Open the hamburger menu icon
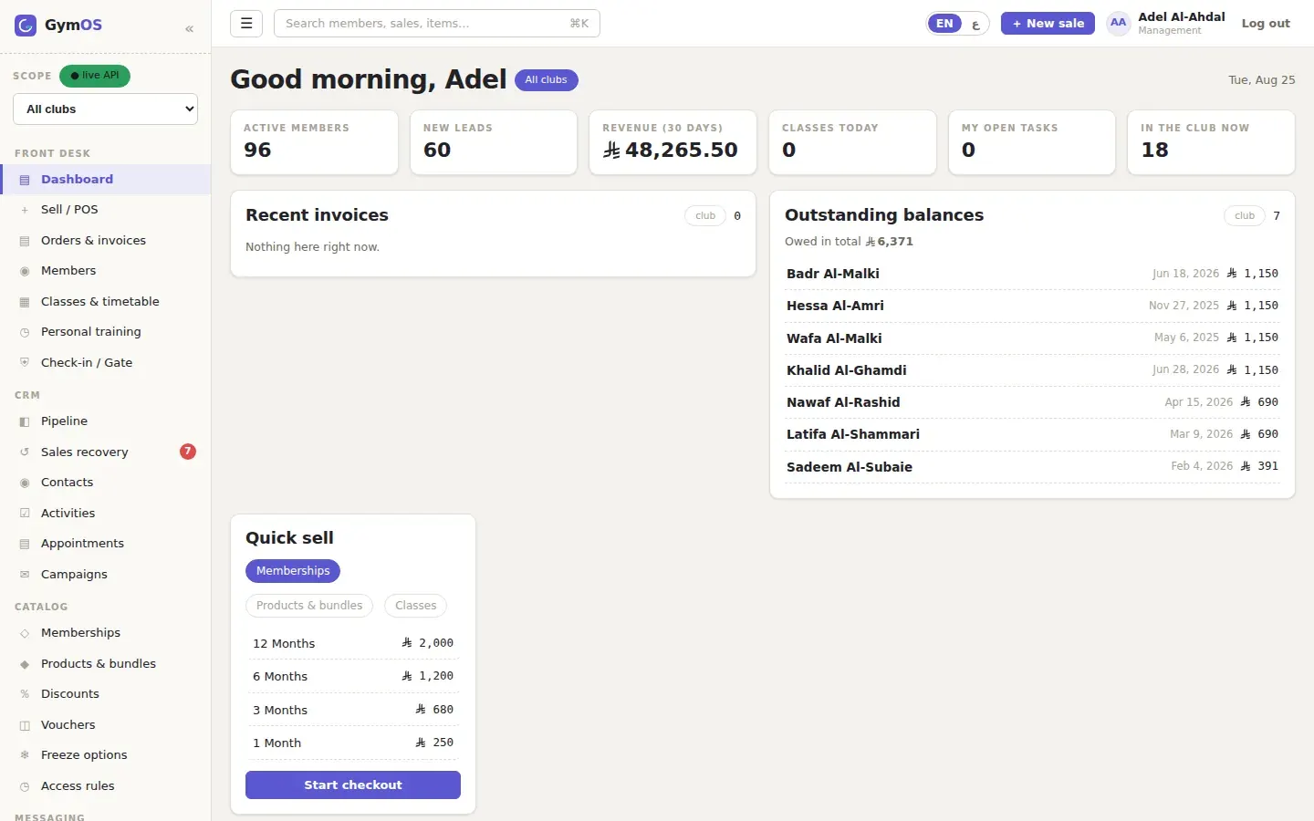Screen dimensions: 1314x821 (x=246, y=24)
